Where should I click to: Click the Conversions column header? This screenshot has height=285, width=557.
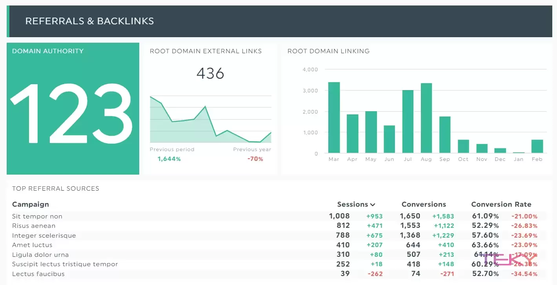coord(424,204)
